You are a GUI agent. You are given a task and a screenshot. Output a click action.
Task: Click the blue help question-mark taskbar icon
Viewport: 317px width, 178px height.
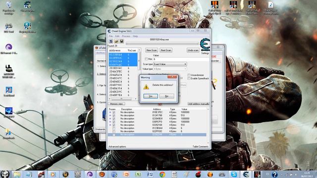click(274, 175)
